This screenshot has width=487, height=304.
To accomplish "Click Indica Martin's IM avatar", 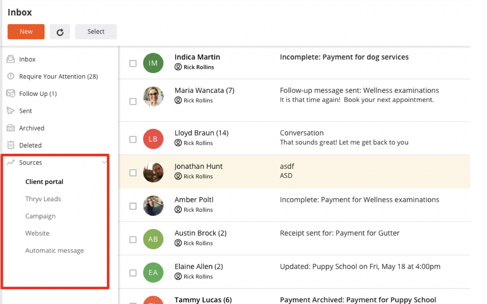I will click(x=153, y=63).
